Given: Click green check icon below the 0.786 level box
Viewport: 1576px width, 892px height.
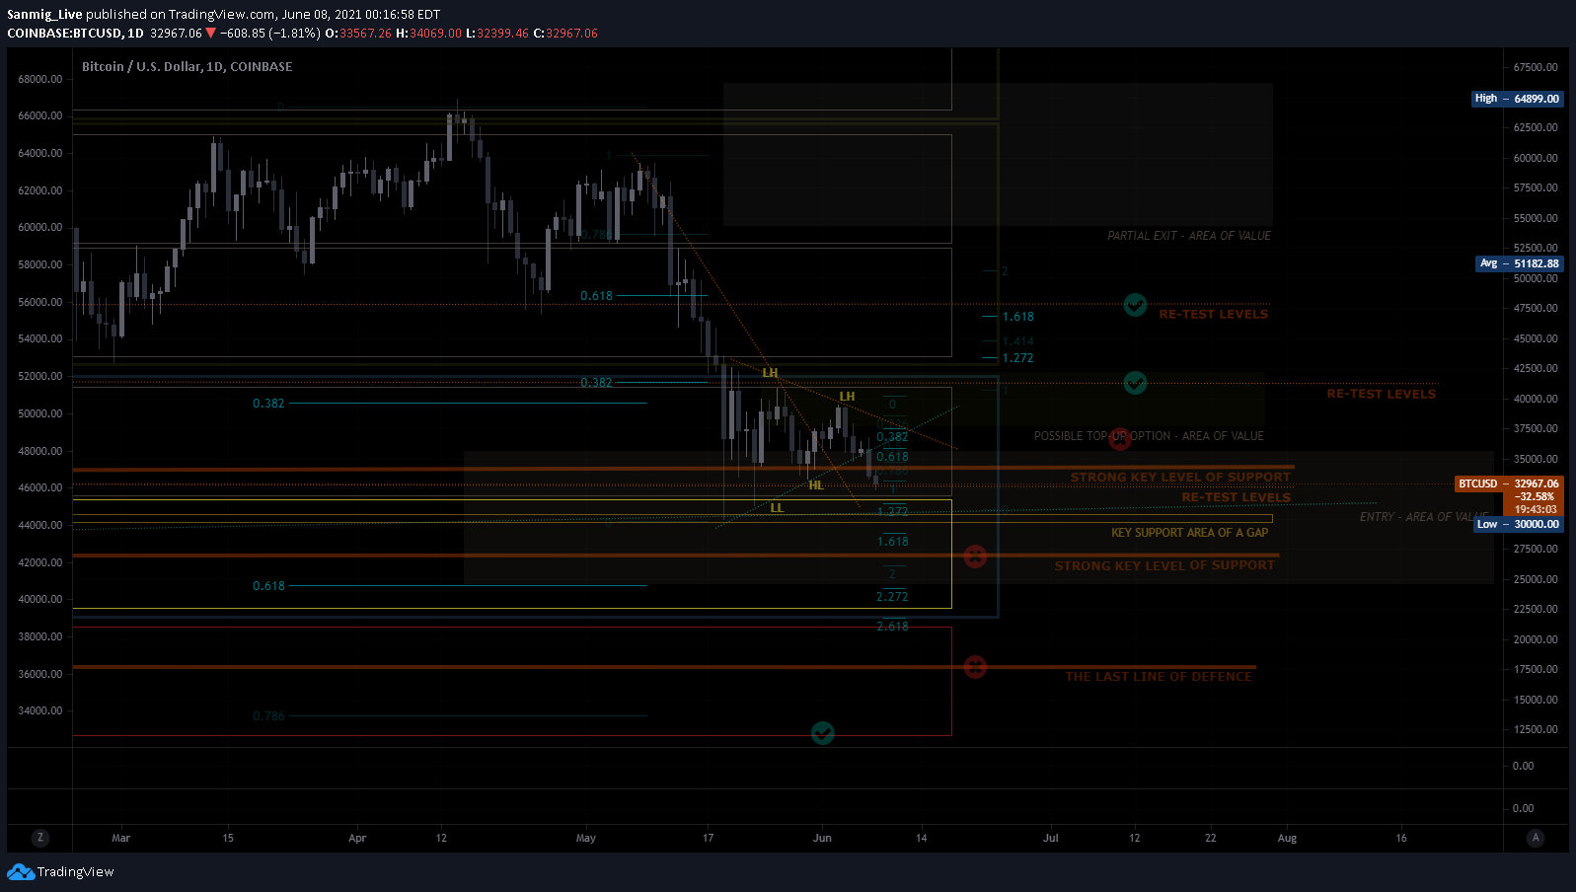Looking at the screenshot, I should pyautogui.click(x=822, y=733).
